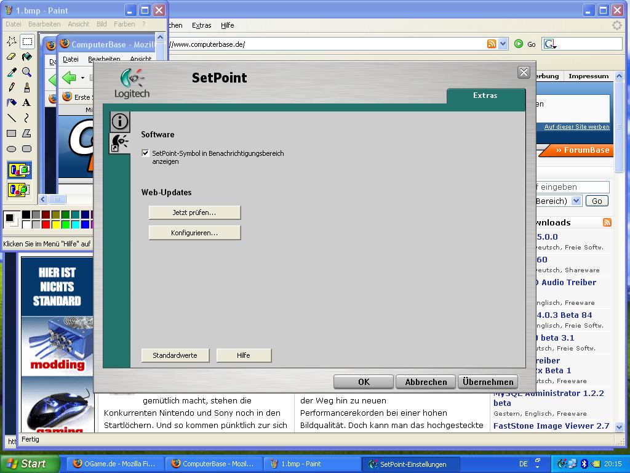The image size is (630, 473).
Task: Open the Impressum tab on ComputerBase
Action: pyautogui.click(x=588, y=76)
